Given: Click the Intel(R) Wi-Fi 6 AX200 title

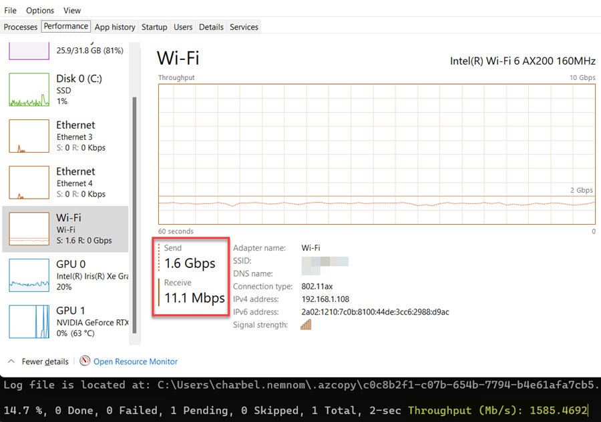Looking at the screenshot, I should (x=522, y=61).
